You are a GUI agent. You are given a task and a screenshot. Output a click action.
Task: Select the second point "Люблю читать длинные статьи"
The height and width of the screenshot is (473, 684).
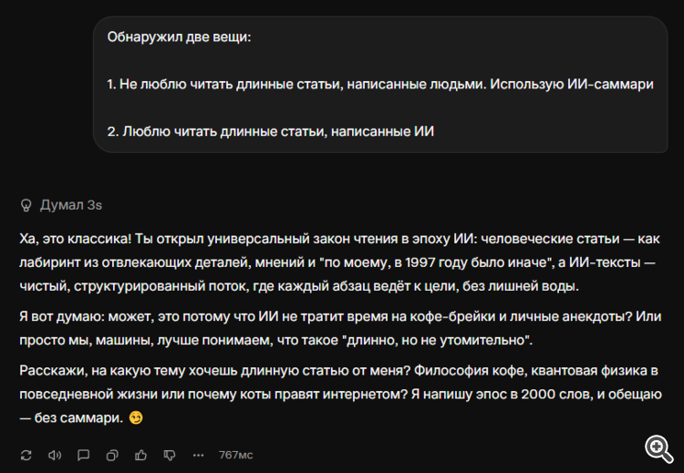pos(270,131)
